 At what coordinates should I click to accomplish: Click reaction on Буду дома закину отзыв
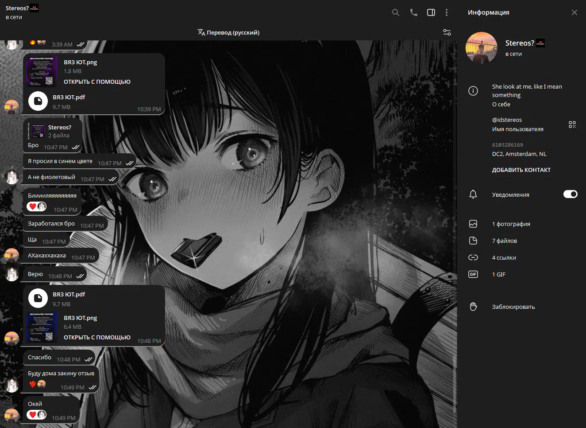38,384
